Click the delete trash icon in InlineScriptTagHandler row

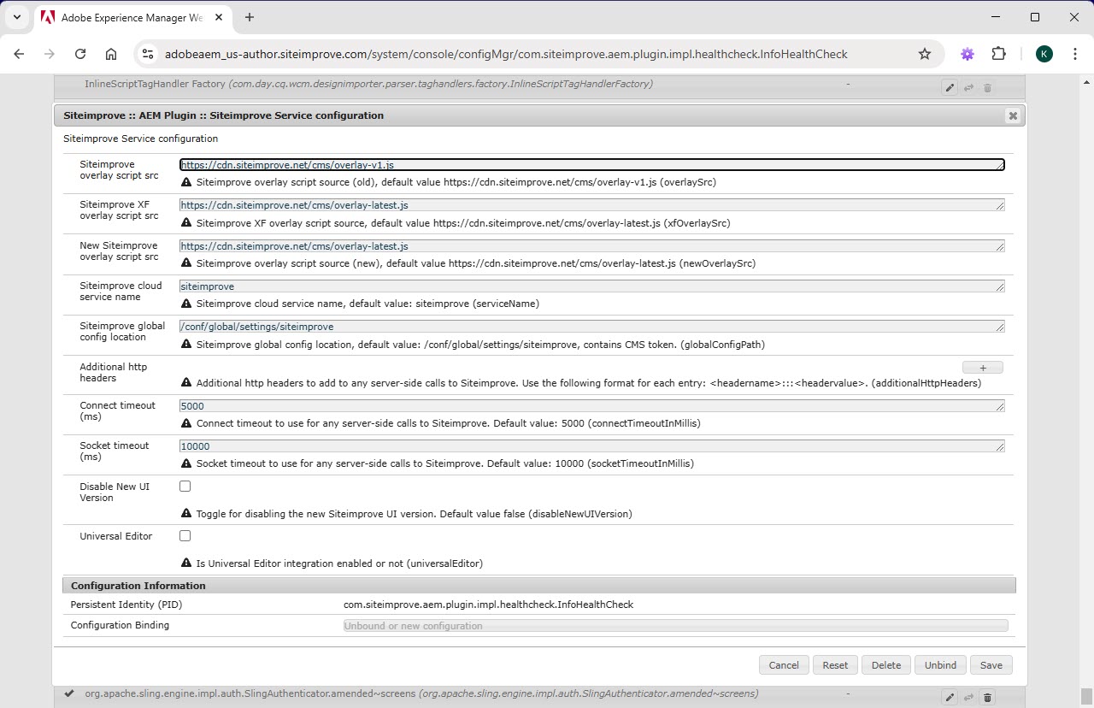987,87
